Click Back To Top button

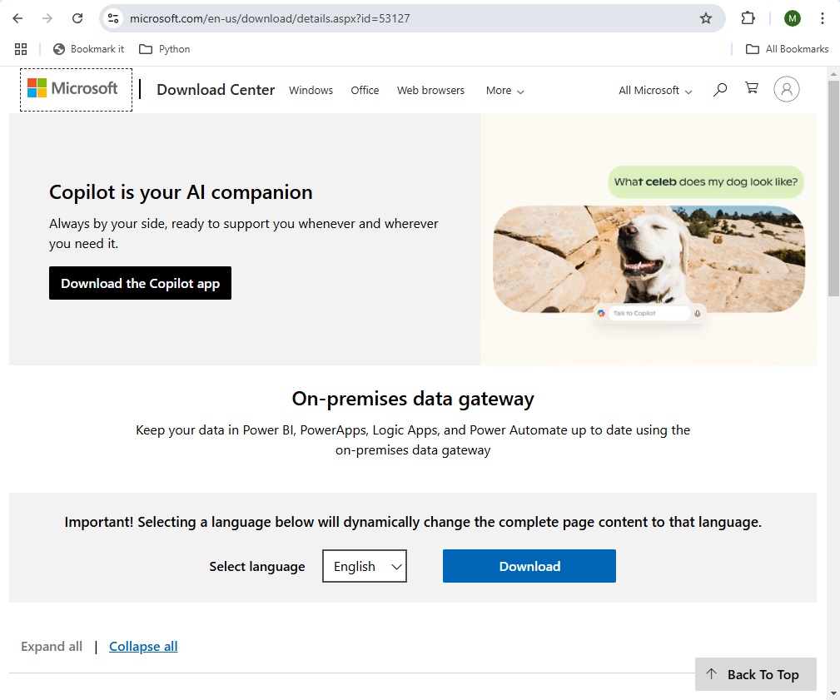click(x=755, y=674)
